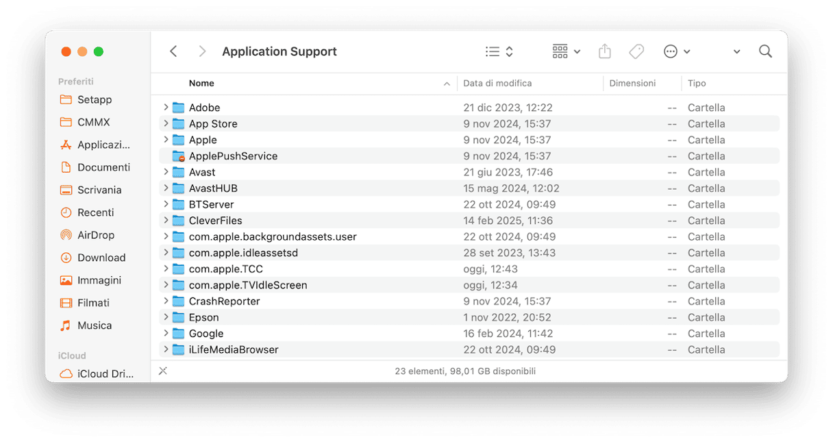
Task: Expand the App Store folder
Action: pyautogui.click(x=166, y=124)
